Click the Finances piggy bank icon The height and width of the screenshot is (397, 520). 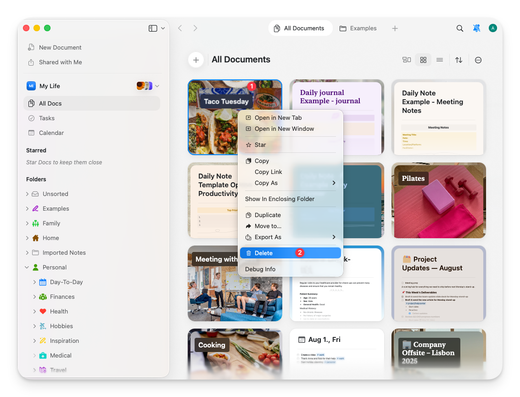pyautogui.click(x=43, y=297)
